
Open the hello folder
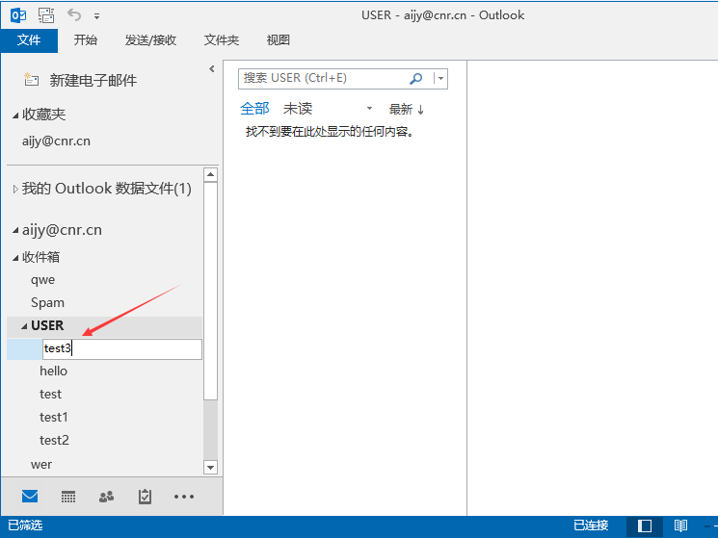pyautogui.click(x=54, y=371)
